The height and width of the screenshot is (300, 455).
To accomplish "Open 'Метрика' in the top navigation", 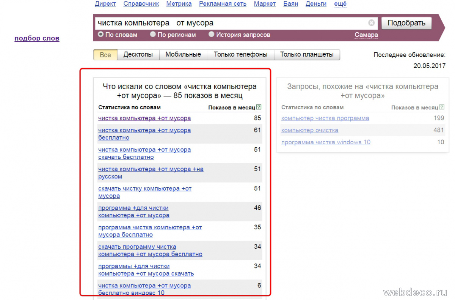I will point(179,4).
